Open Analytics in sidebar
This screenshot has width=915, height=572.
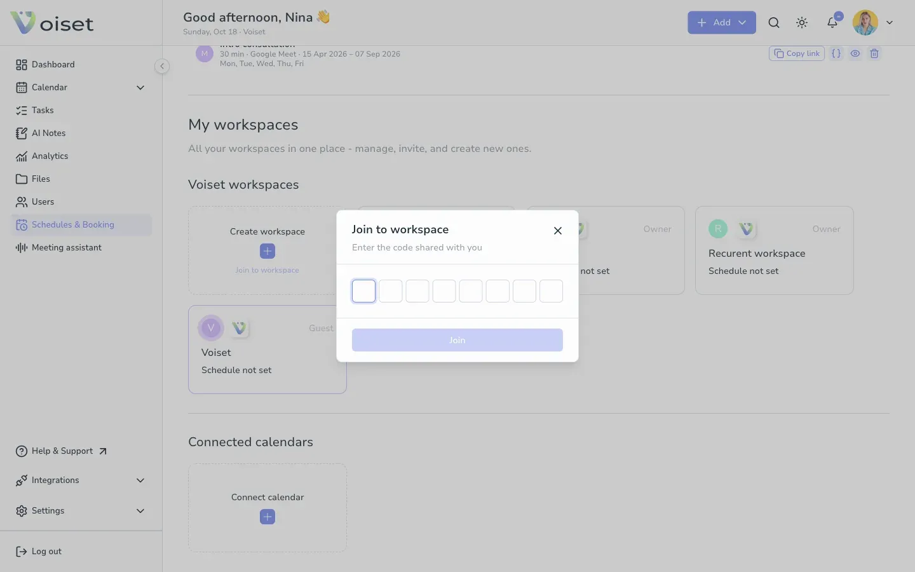pyautogui.click(x=81, y=156)
